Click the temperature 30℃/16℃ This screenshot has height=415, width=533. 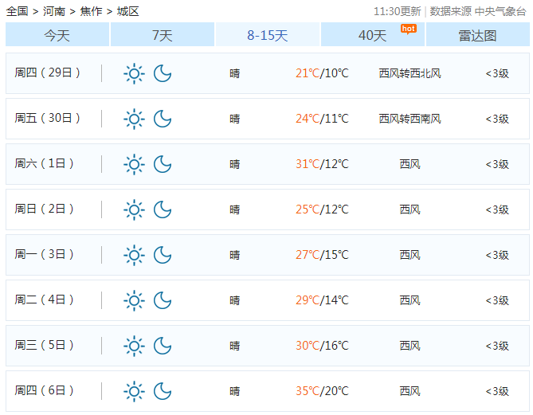322,346
